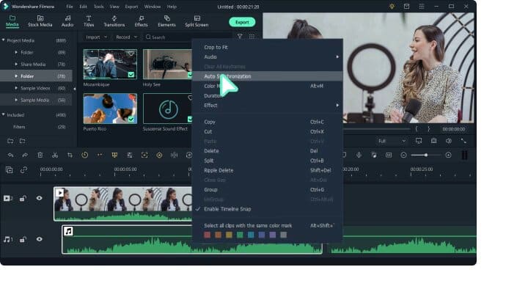
Task: Open the Audio Mixer music-note icon
Action: [x=374, y=156]
